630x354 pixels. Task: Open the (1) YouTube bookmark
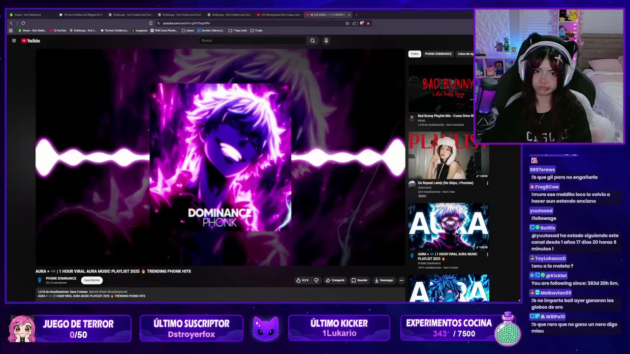pyautogui.click(x=58, y=30)
